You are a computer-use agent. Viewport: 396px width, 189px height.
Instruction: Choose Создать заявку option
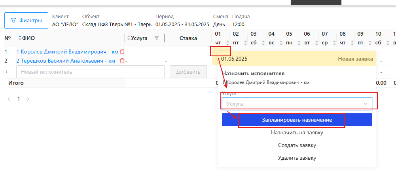coord(297,145)
